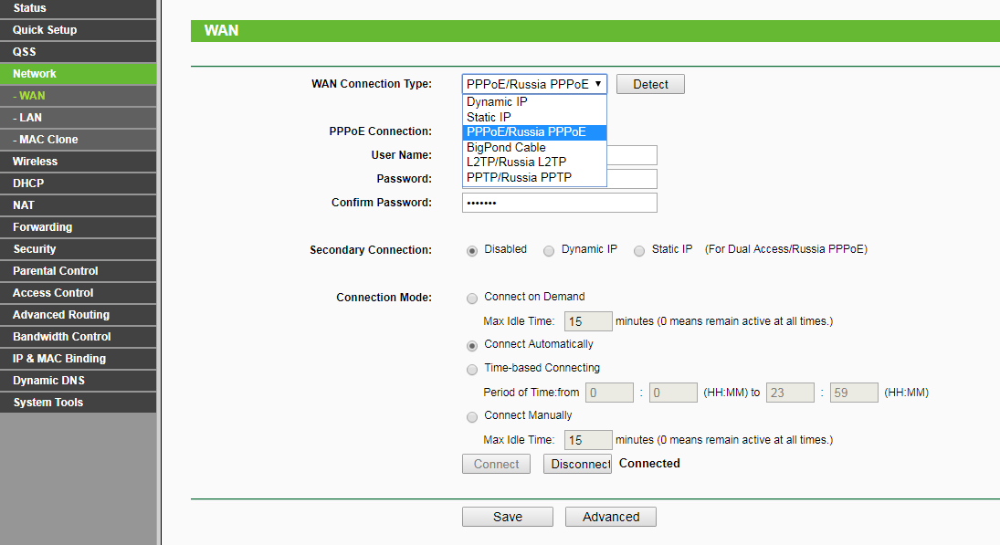Screen dimensions: 1000x545
Task: Open Advanced WAN settings
Action: click(x=610, y=517)
